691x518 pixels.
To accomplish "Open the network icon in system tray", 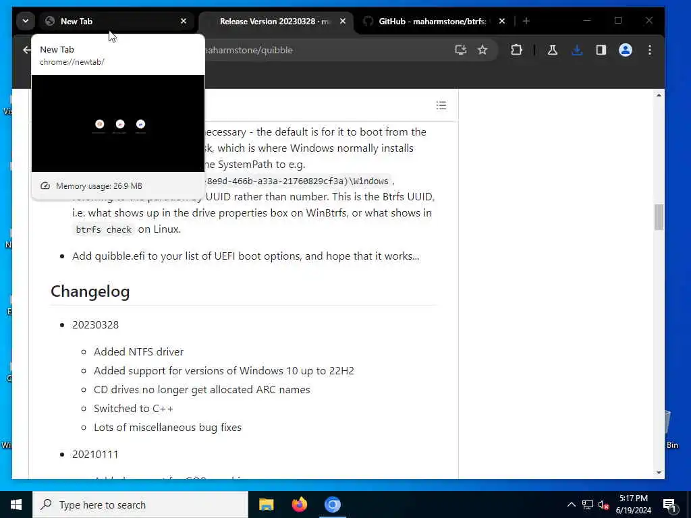I will click(x=588, y=505).
